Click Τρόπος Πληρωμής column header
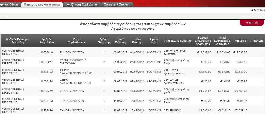 tap(104, 41)
